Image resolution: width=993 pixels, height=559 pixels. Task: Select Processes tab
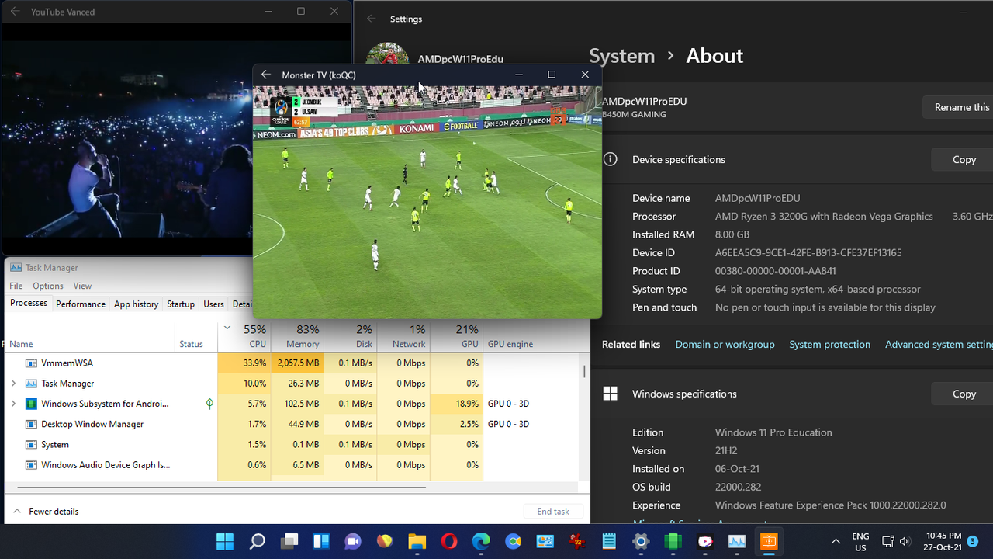point(29,304)
